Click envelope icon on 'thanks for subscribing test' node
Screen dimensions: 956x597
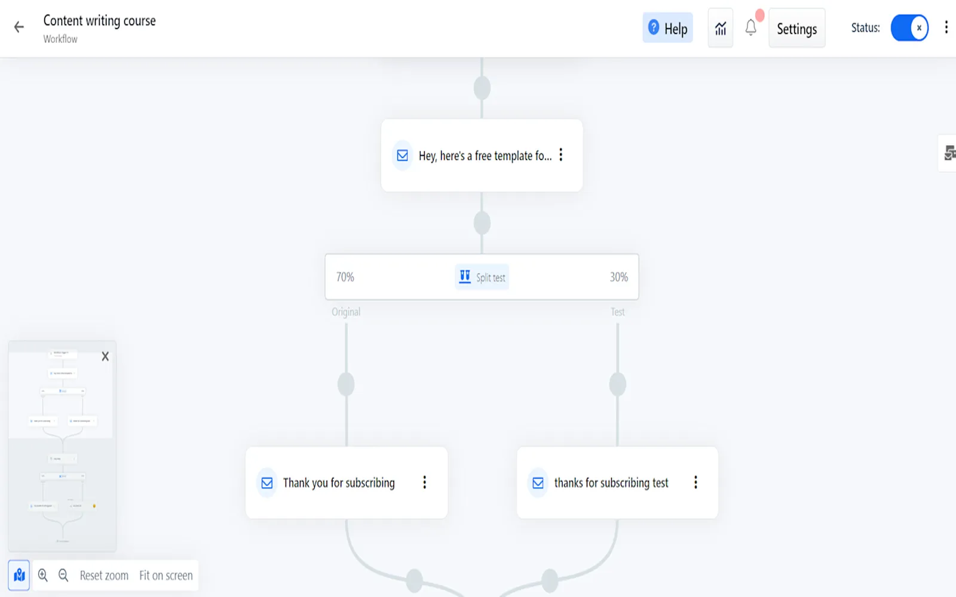pyautogui.click(x=538, y=483)
